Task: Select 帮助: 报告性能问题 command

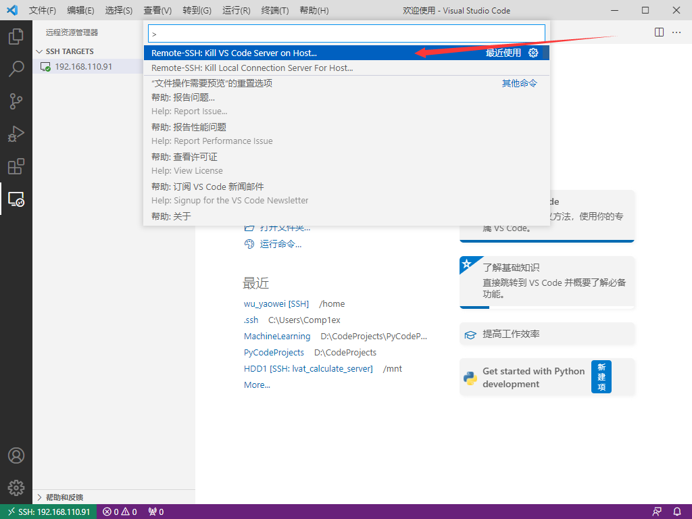Action: coord(347,134)
